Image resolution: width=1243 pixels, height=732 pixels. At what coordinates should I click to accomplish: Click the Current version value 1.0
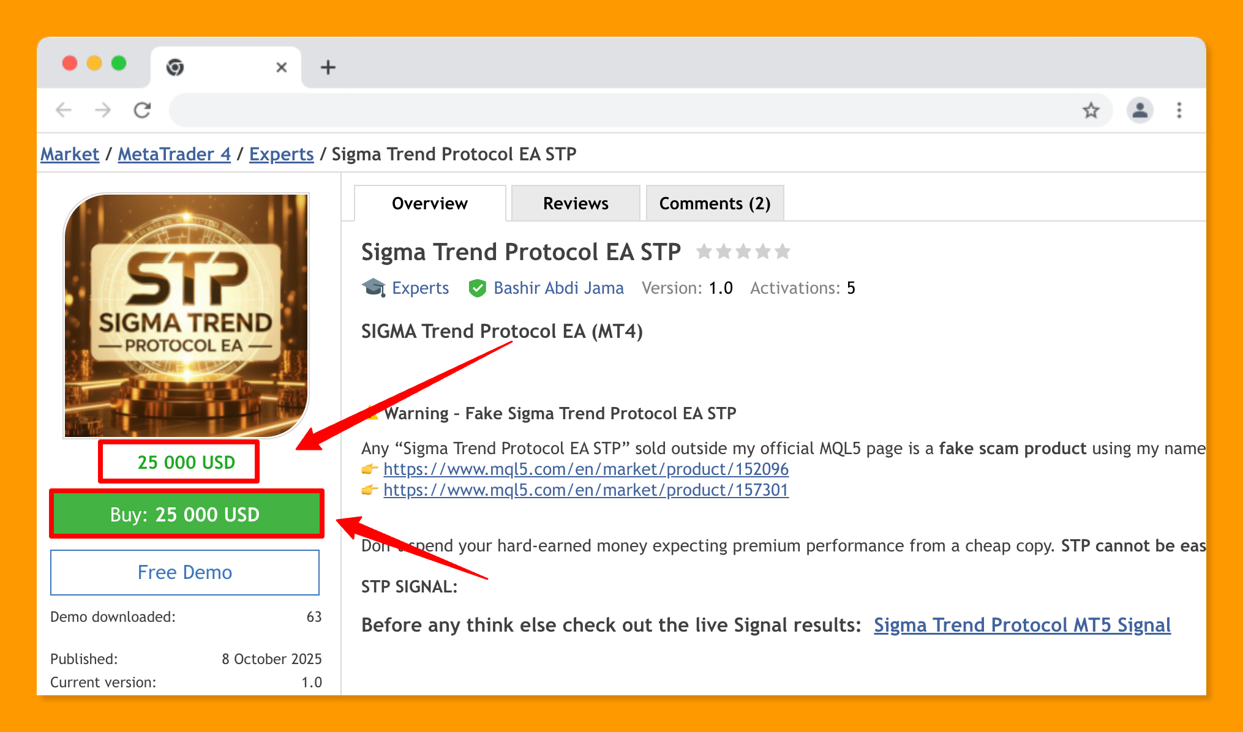(x=312, y=682)
